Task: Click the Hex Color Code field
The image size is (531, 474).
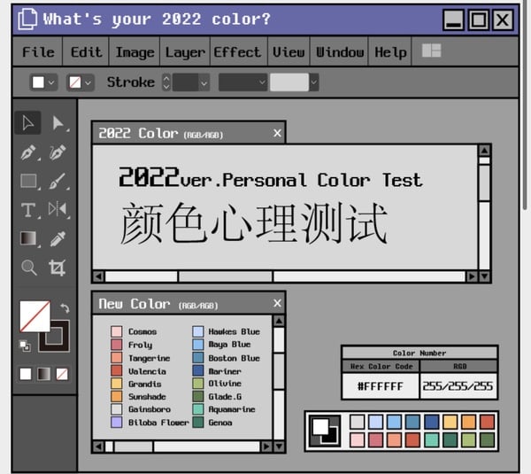Action: point(381,386)
